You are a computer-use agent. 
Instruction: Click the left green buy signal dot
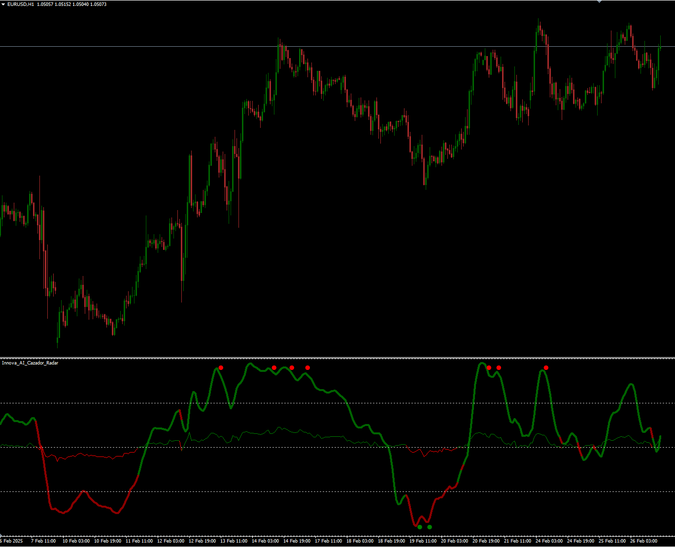420,527
